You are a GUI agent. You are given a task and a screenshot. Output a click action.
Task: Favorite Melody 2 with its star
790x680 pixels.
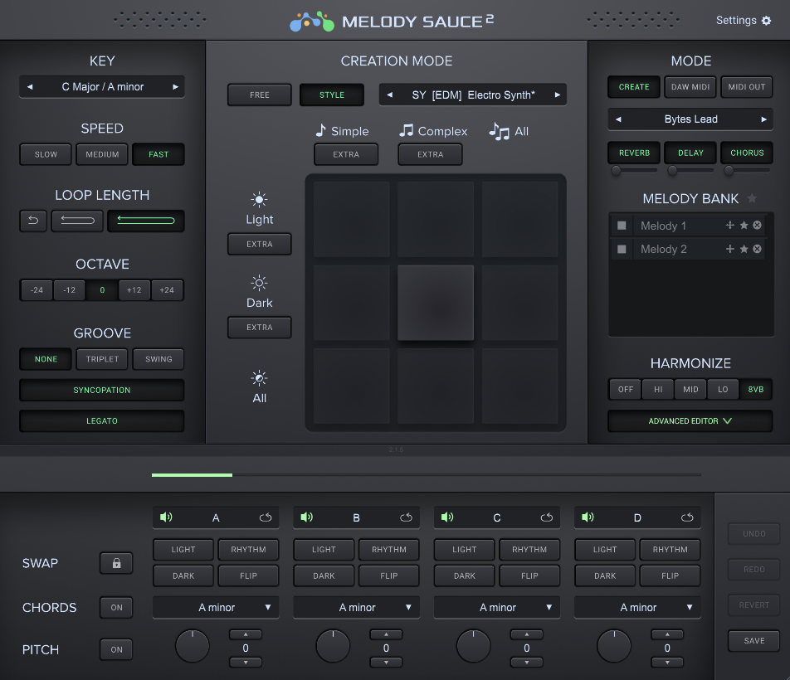pyautogui.click(x=744, y=249)
